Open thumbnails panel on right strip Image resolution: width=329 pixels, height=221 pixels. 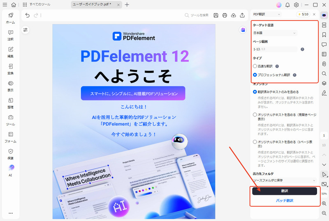[324, 25]
